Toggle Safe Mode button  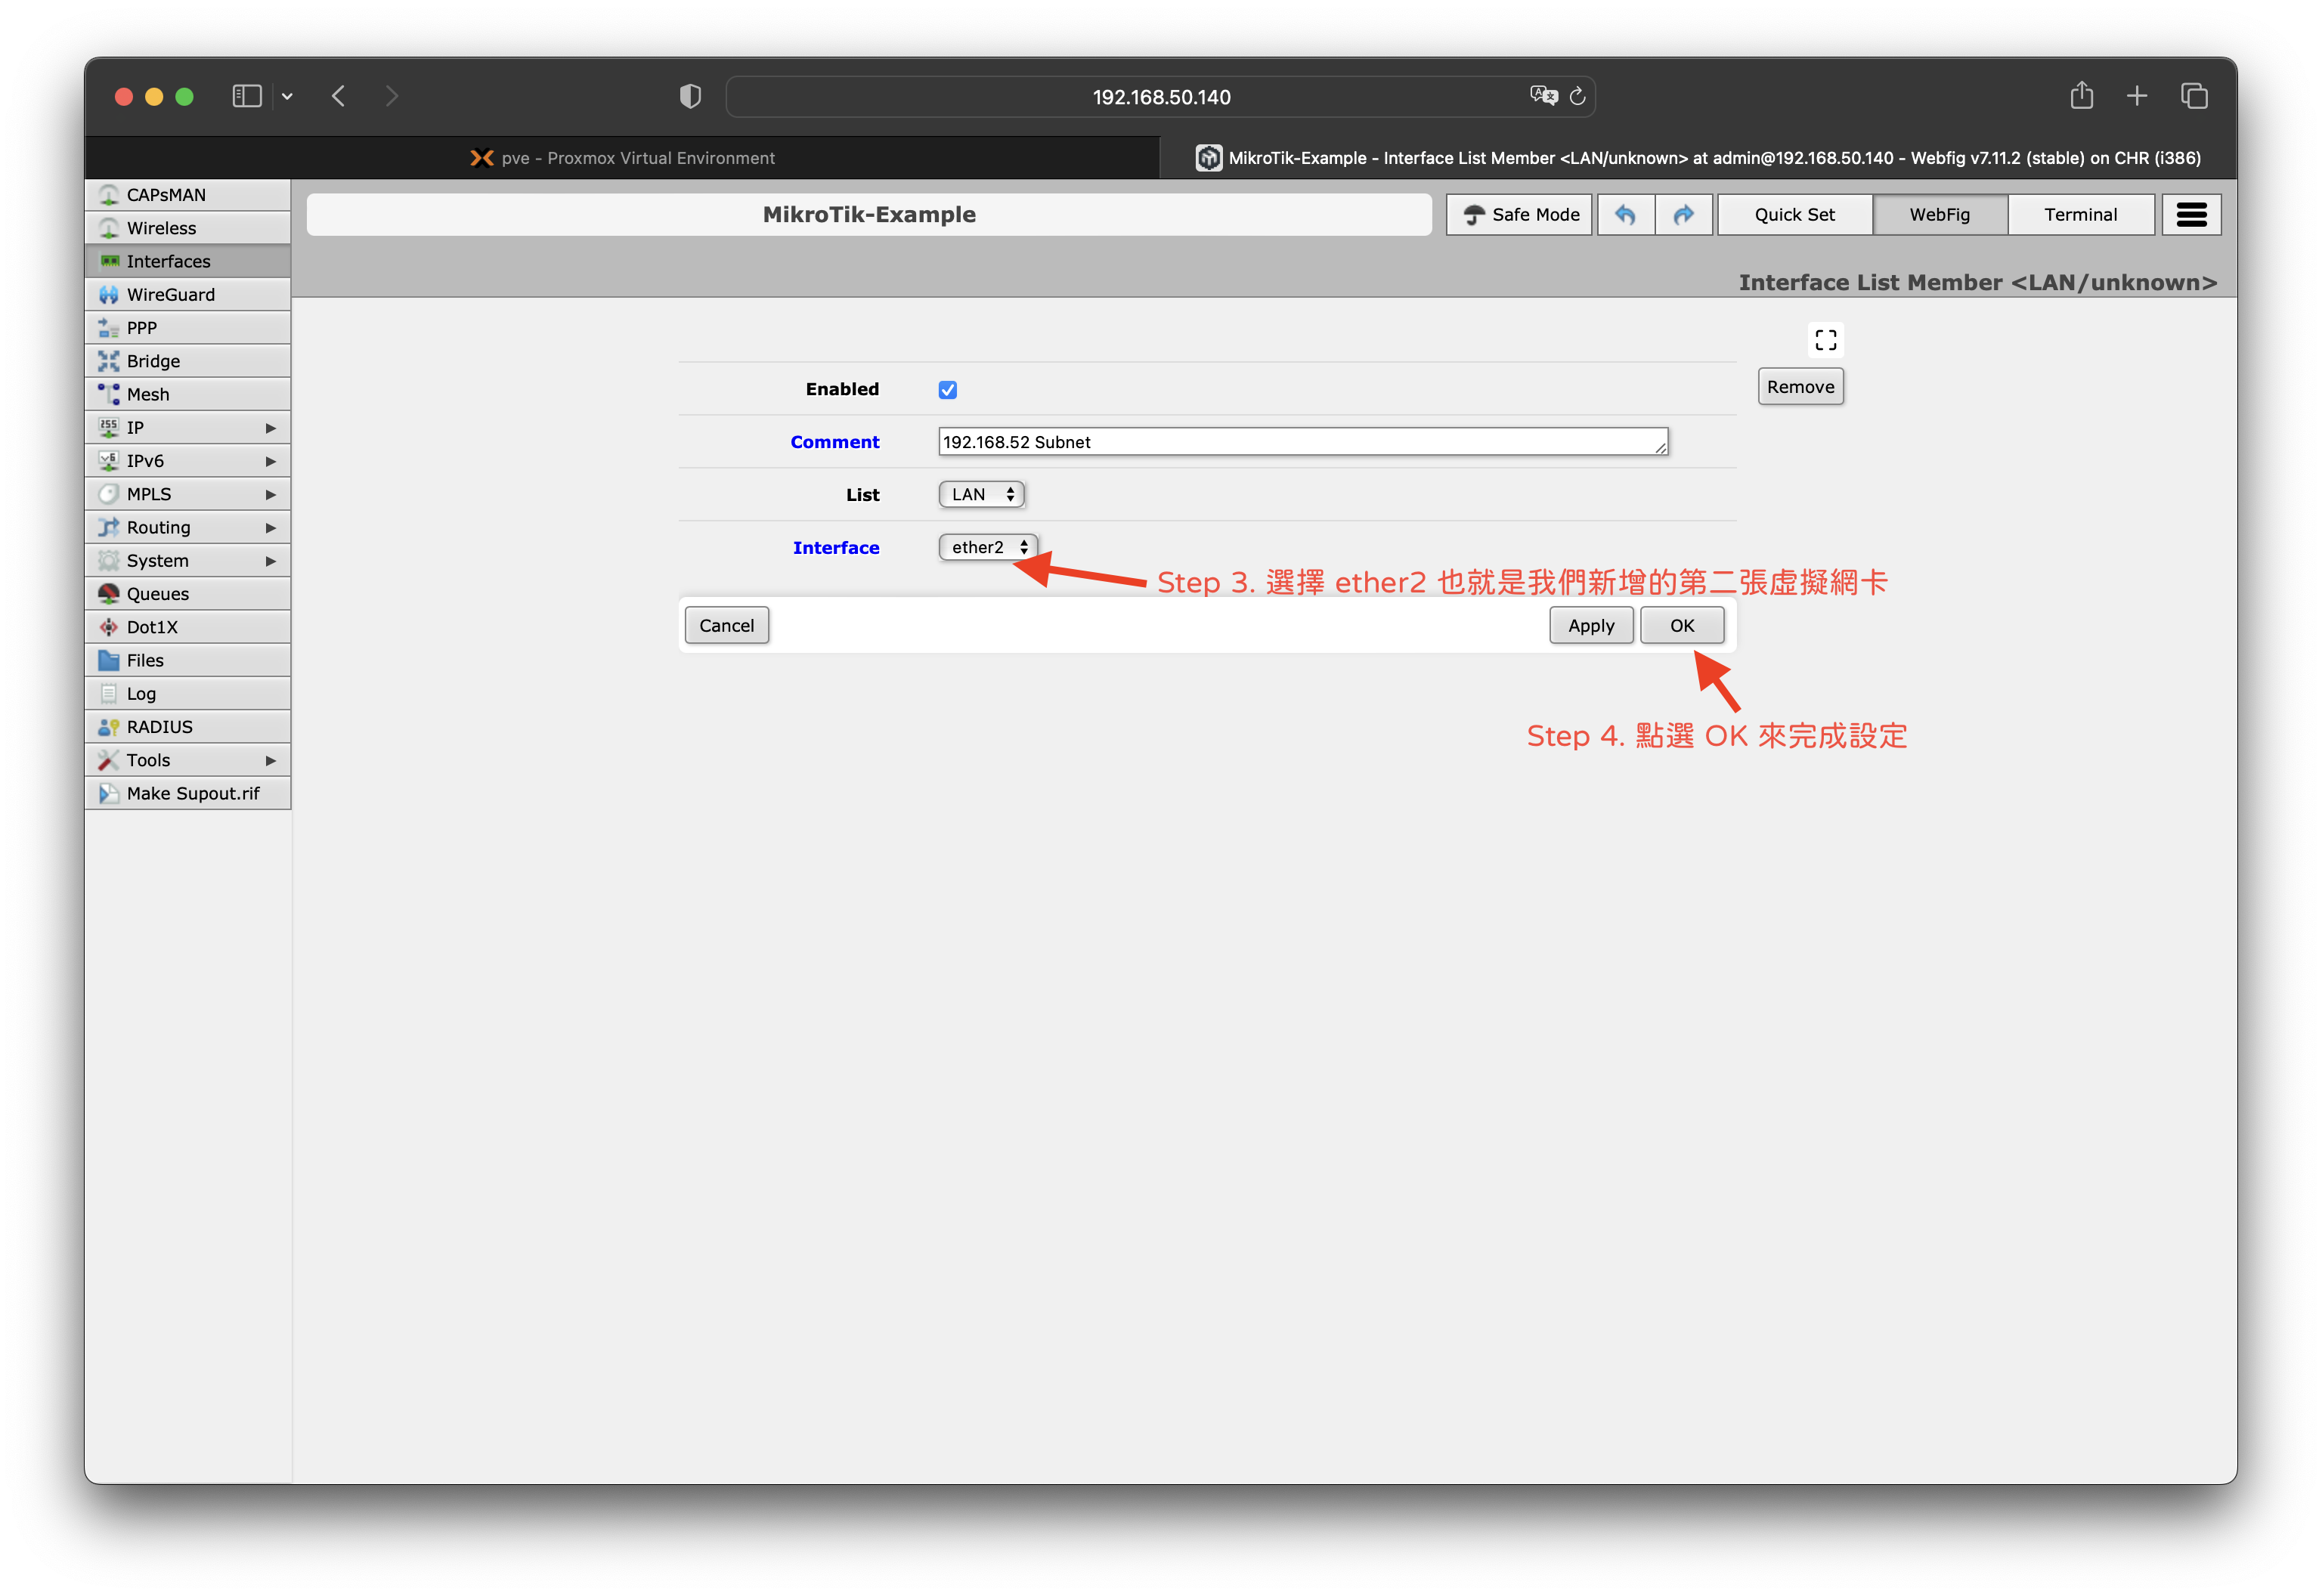click(1519, 215)
